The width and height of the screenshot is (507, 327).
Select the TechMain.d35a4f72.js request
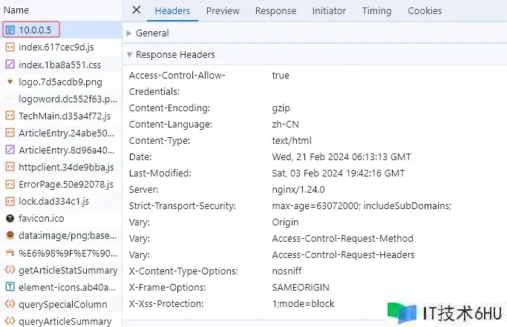(65, 116)
